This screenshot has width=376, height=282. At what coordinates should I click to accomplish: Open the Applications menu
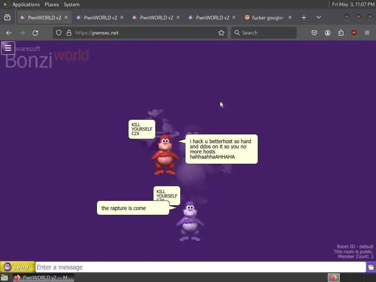tap(26, 4)
